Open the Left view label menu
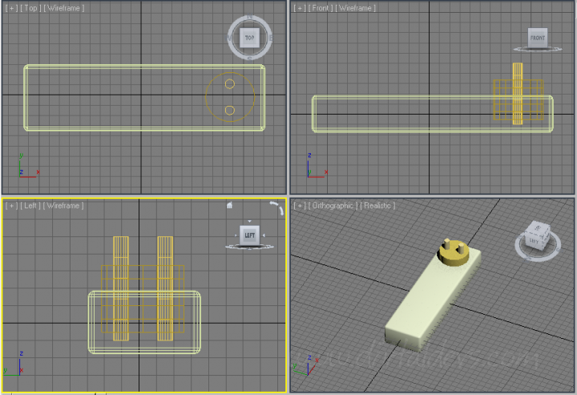The image size is (577, 395). pos(30,206)
